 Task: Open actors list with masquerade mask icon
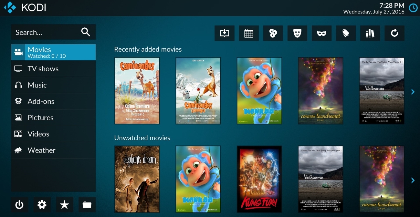click(321, 33)
